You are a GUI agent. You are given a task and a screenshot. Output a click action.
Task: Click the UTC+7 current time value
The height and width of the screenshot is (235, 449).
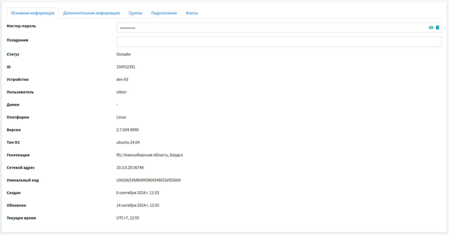tap(128, 218)
